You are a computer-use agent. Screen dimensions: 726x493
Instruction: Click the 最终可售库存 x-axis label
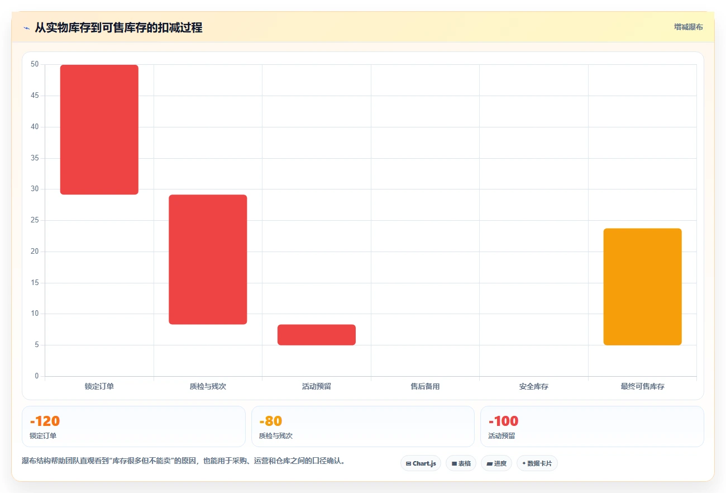(643, 386)
